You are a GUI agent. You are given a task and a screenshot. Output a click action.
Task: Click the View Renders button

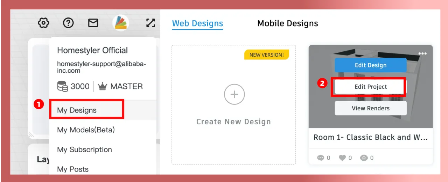(370, 108)
